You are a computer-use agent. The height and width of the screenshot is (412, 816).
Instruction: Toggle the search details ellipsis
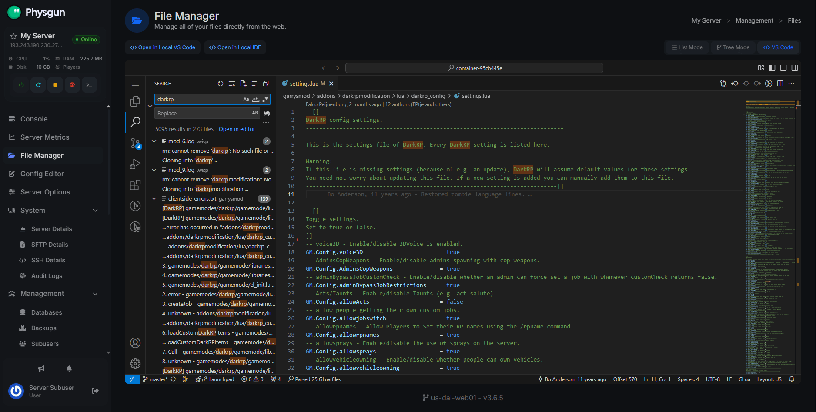pyautogui.click(x=266, y=122)
